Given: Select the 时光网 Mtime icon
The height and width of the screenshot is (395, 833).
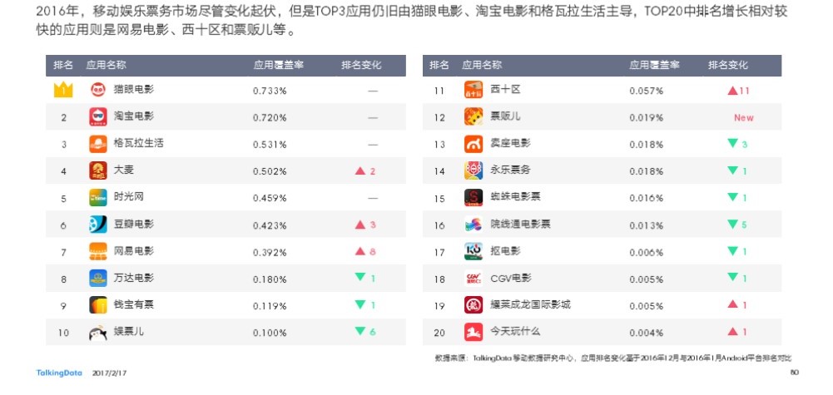Looking at the screenshot, I should click(97, 198).
